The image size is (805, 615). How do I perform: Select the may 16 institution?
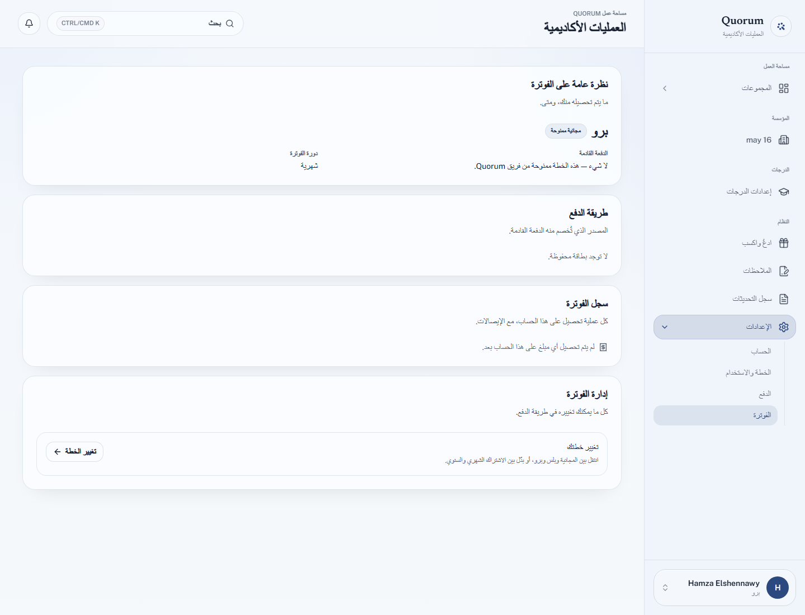[x=724, y=140]
